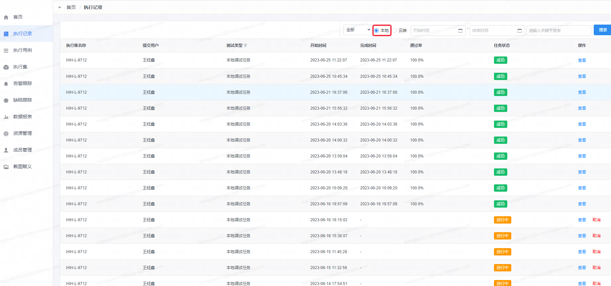Click 取消 for the 2023-06-15 11:45:28 row
611x286 pixels.
(x=596, y=252)
